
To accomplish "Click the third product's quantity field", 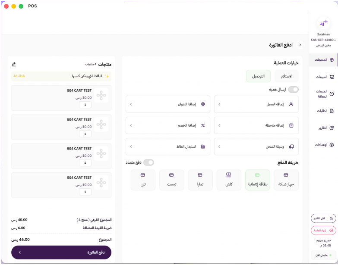I will tap(85, 163).
